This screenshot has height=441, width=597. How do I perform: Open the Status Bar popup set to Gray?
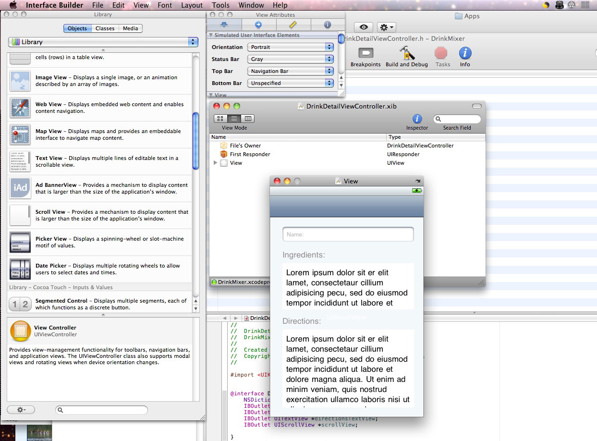(x=290, y=59)
